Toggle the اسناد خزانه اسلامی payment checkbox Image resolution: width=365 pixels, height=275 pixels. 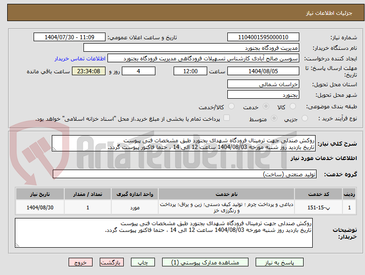pyautogui.click(x=226, y=118)
